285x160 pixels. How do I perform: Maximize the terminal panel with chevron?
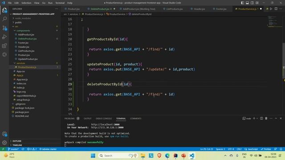click(x=276, y=118)
